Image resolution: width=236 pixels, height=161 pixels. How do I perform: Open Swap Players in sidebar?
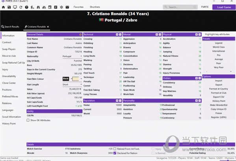[9, 49]
